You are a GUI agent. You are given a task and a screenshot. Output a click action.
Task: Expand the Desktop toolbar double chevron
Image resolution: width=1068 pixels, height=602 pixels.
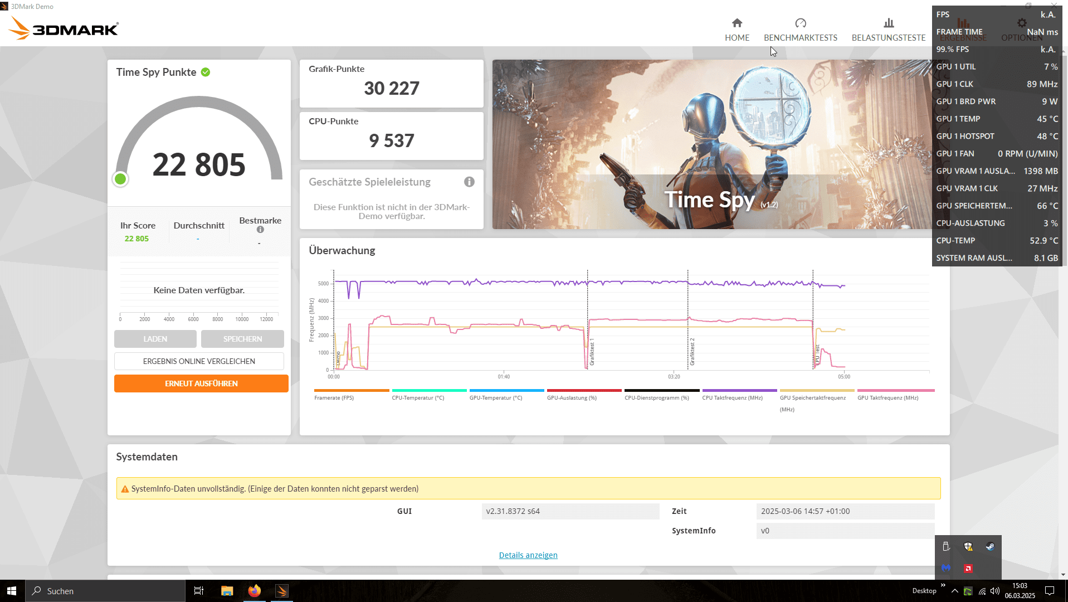pos(943,585)
